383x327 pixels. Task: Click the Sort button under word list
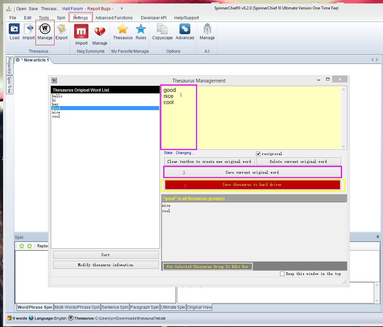(106, 255)
